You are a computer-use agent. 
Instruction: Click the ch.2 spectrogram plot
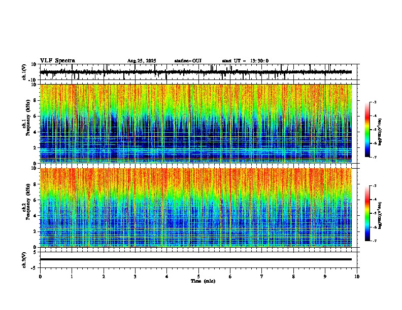pos(196,208)
